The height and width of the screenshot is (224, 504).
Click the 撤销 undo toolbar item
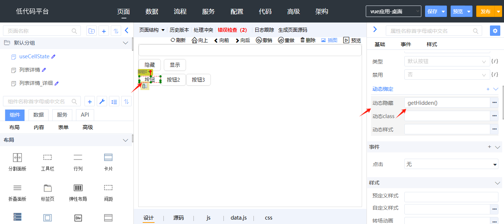264,40
